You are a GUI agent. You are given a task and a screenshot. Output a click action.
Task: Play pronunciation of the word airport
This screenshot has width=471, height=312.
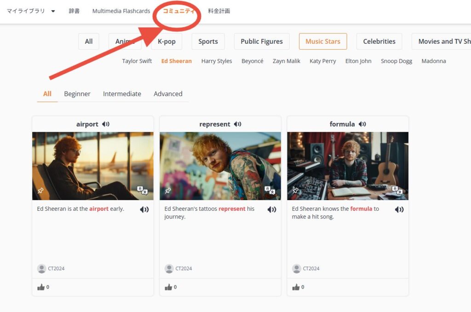point(106,124)
